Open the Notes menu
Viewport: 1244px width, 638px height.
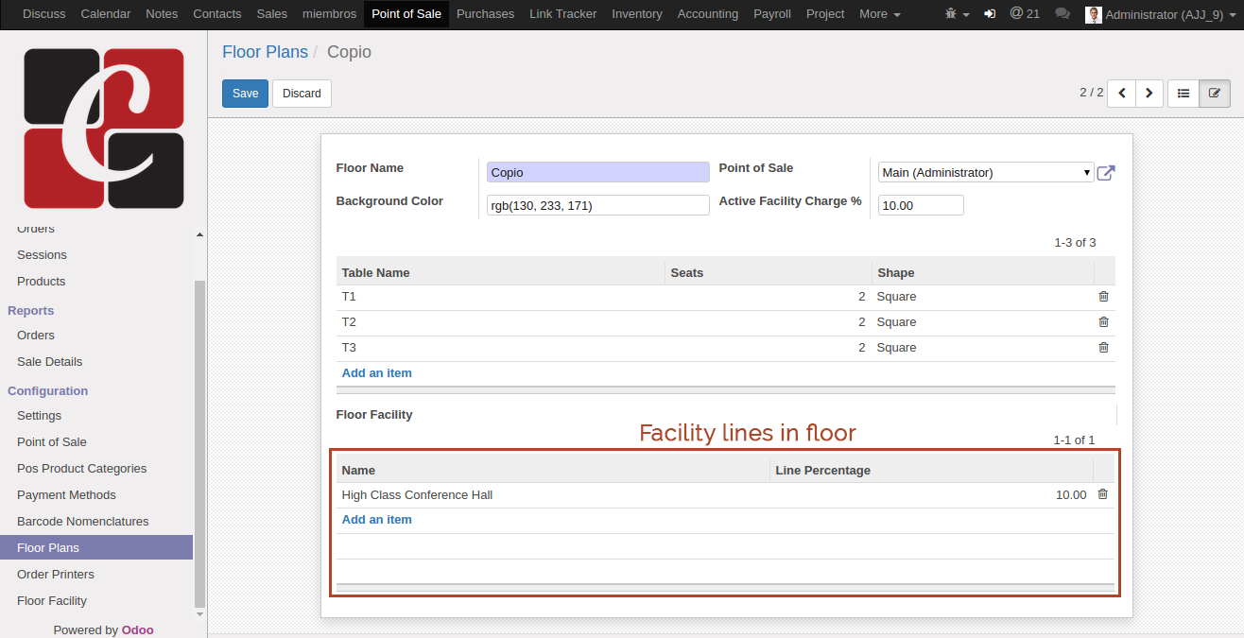(x=162, y=14)
